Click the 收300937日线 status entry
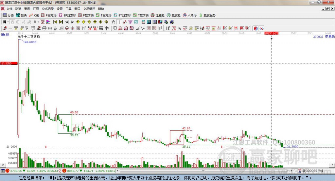The width and height of the screenshot is (335, 181). click(x=311, y=171)
